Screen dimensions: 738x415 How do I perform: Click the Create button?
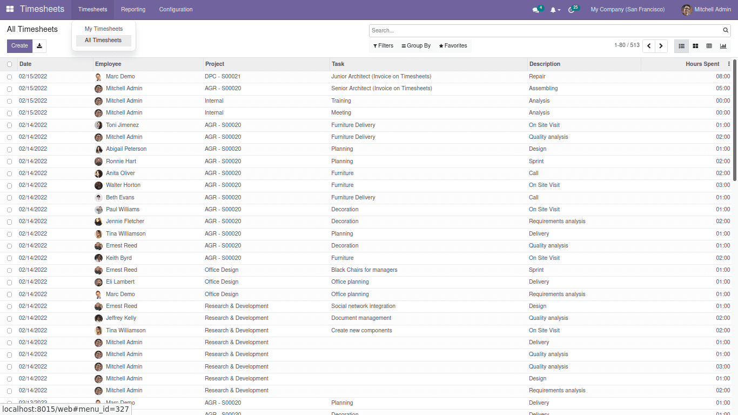pos(19,46)
